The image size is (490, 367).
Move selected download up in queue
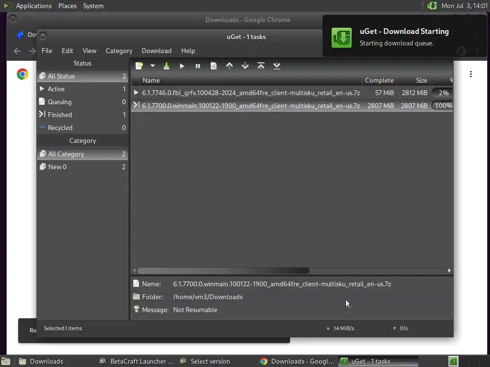coord(229,66)
